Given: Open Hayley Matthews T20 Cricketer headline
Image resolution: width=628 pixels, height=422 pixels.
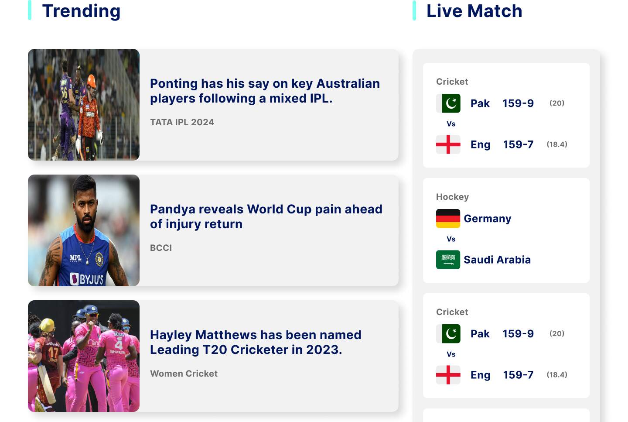Looking at the screenshot, I should [256, 342].
